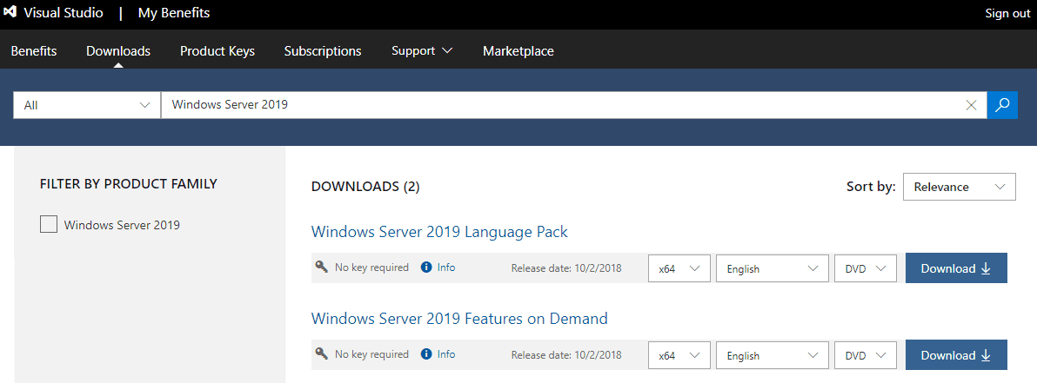1037x383 pixels.
Task: Click the Info icon for Features on Demand
Action: pos(426,354)
